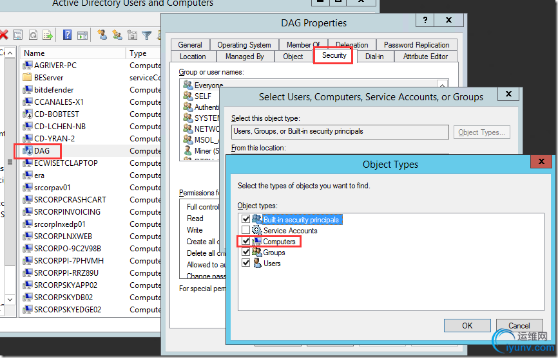This screenshot has height=358, width=558.
Task: Select the srcorplnxedp01 row
Action: 91,224
